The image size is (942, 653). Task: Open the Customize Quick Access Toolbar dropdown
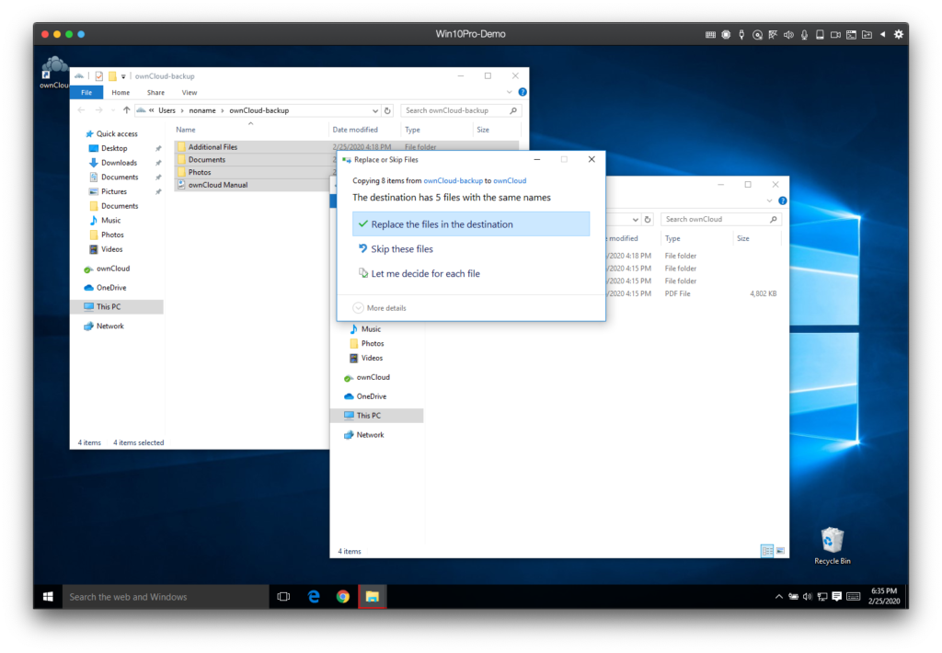[x=123, y=76]
